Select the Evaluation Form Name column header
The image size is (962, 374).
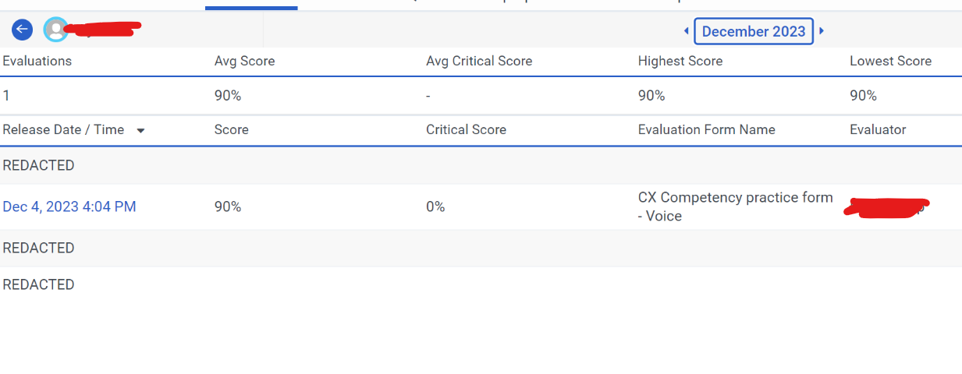pos(706,129)
